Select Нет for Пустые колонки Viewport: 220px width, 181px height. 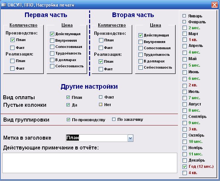(x=101, y=105)
